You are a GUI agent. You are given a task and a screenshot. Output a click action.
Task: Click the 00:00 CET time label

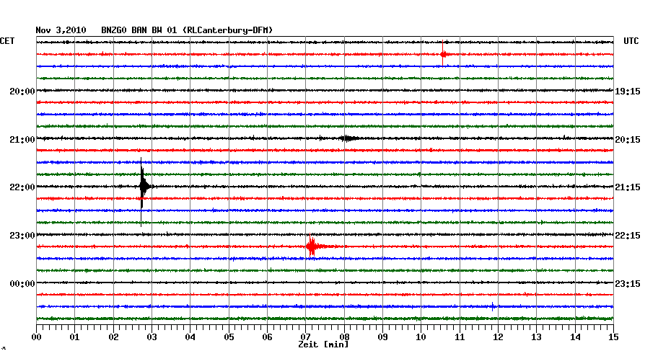pyautogui.click(x=22, y=283)
